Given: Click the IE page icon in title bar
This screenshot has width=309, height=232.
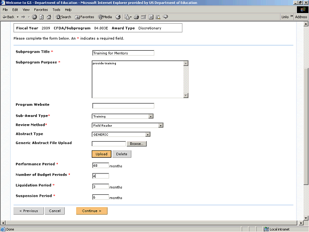Looking at the screenshot, I should coord(3,2).
